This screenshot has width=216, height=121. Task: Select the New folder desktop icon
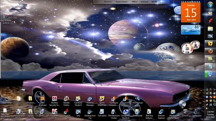point(7,100)
